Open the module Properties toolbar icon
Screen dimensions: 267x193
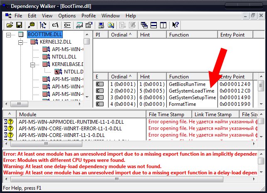(x=89, y=25)
